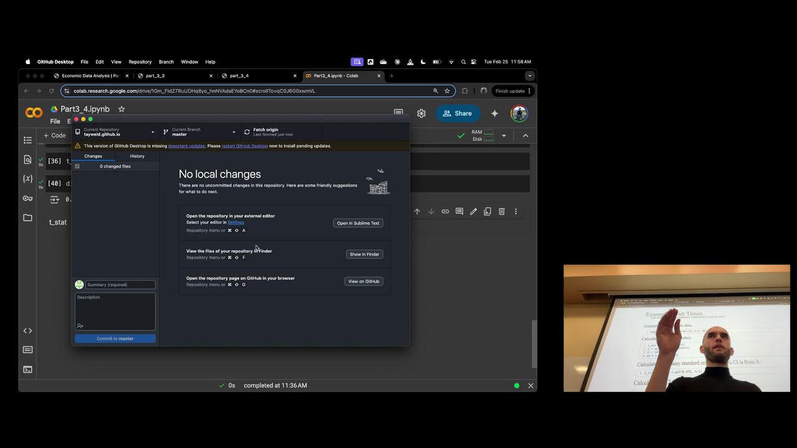
Task: Click Commit to master button
Action: tap(115, 338)
